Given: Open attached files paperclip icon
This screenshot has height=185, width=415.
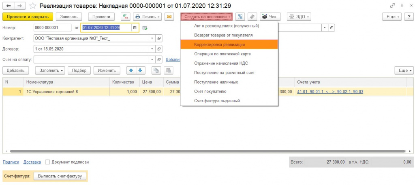Looking at the screenshot, I should pos(252,17).
